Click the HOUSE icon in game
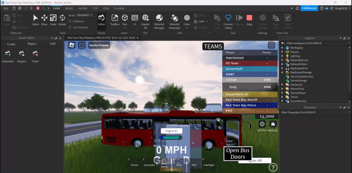 coord(273,124)
